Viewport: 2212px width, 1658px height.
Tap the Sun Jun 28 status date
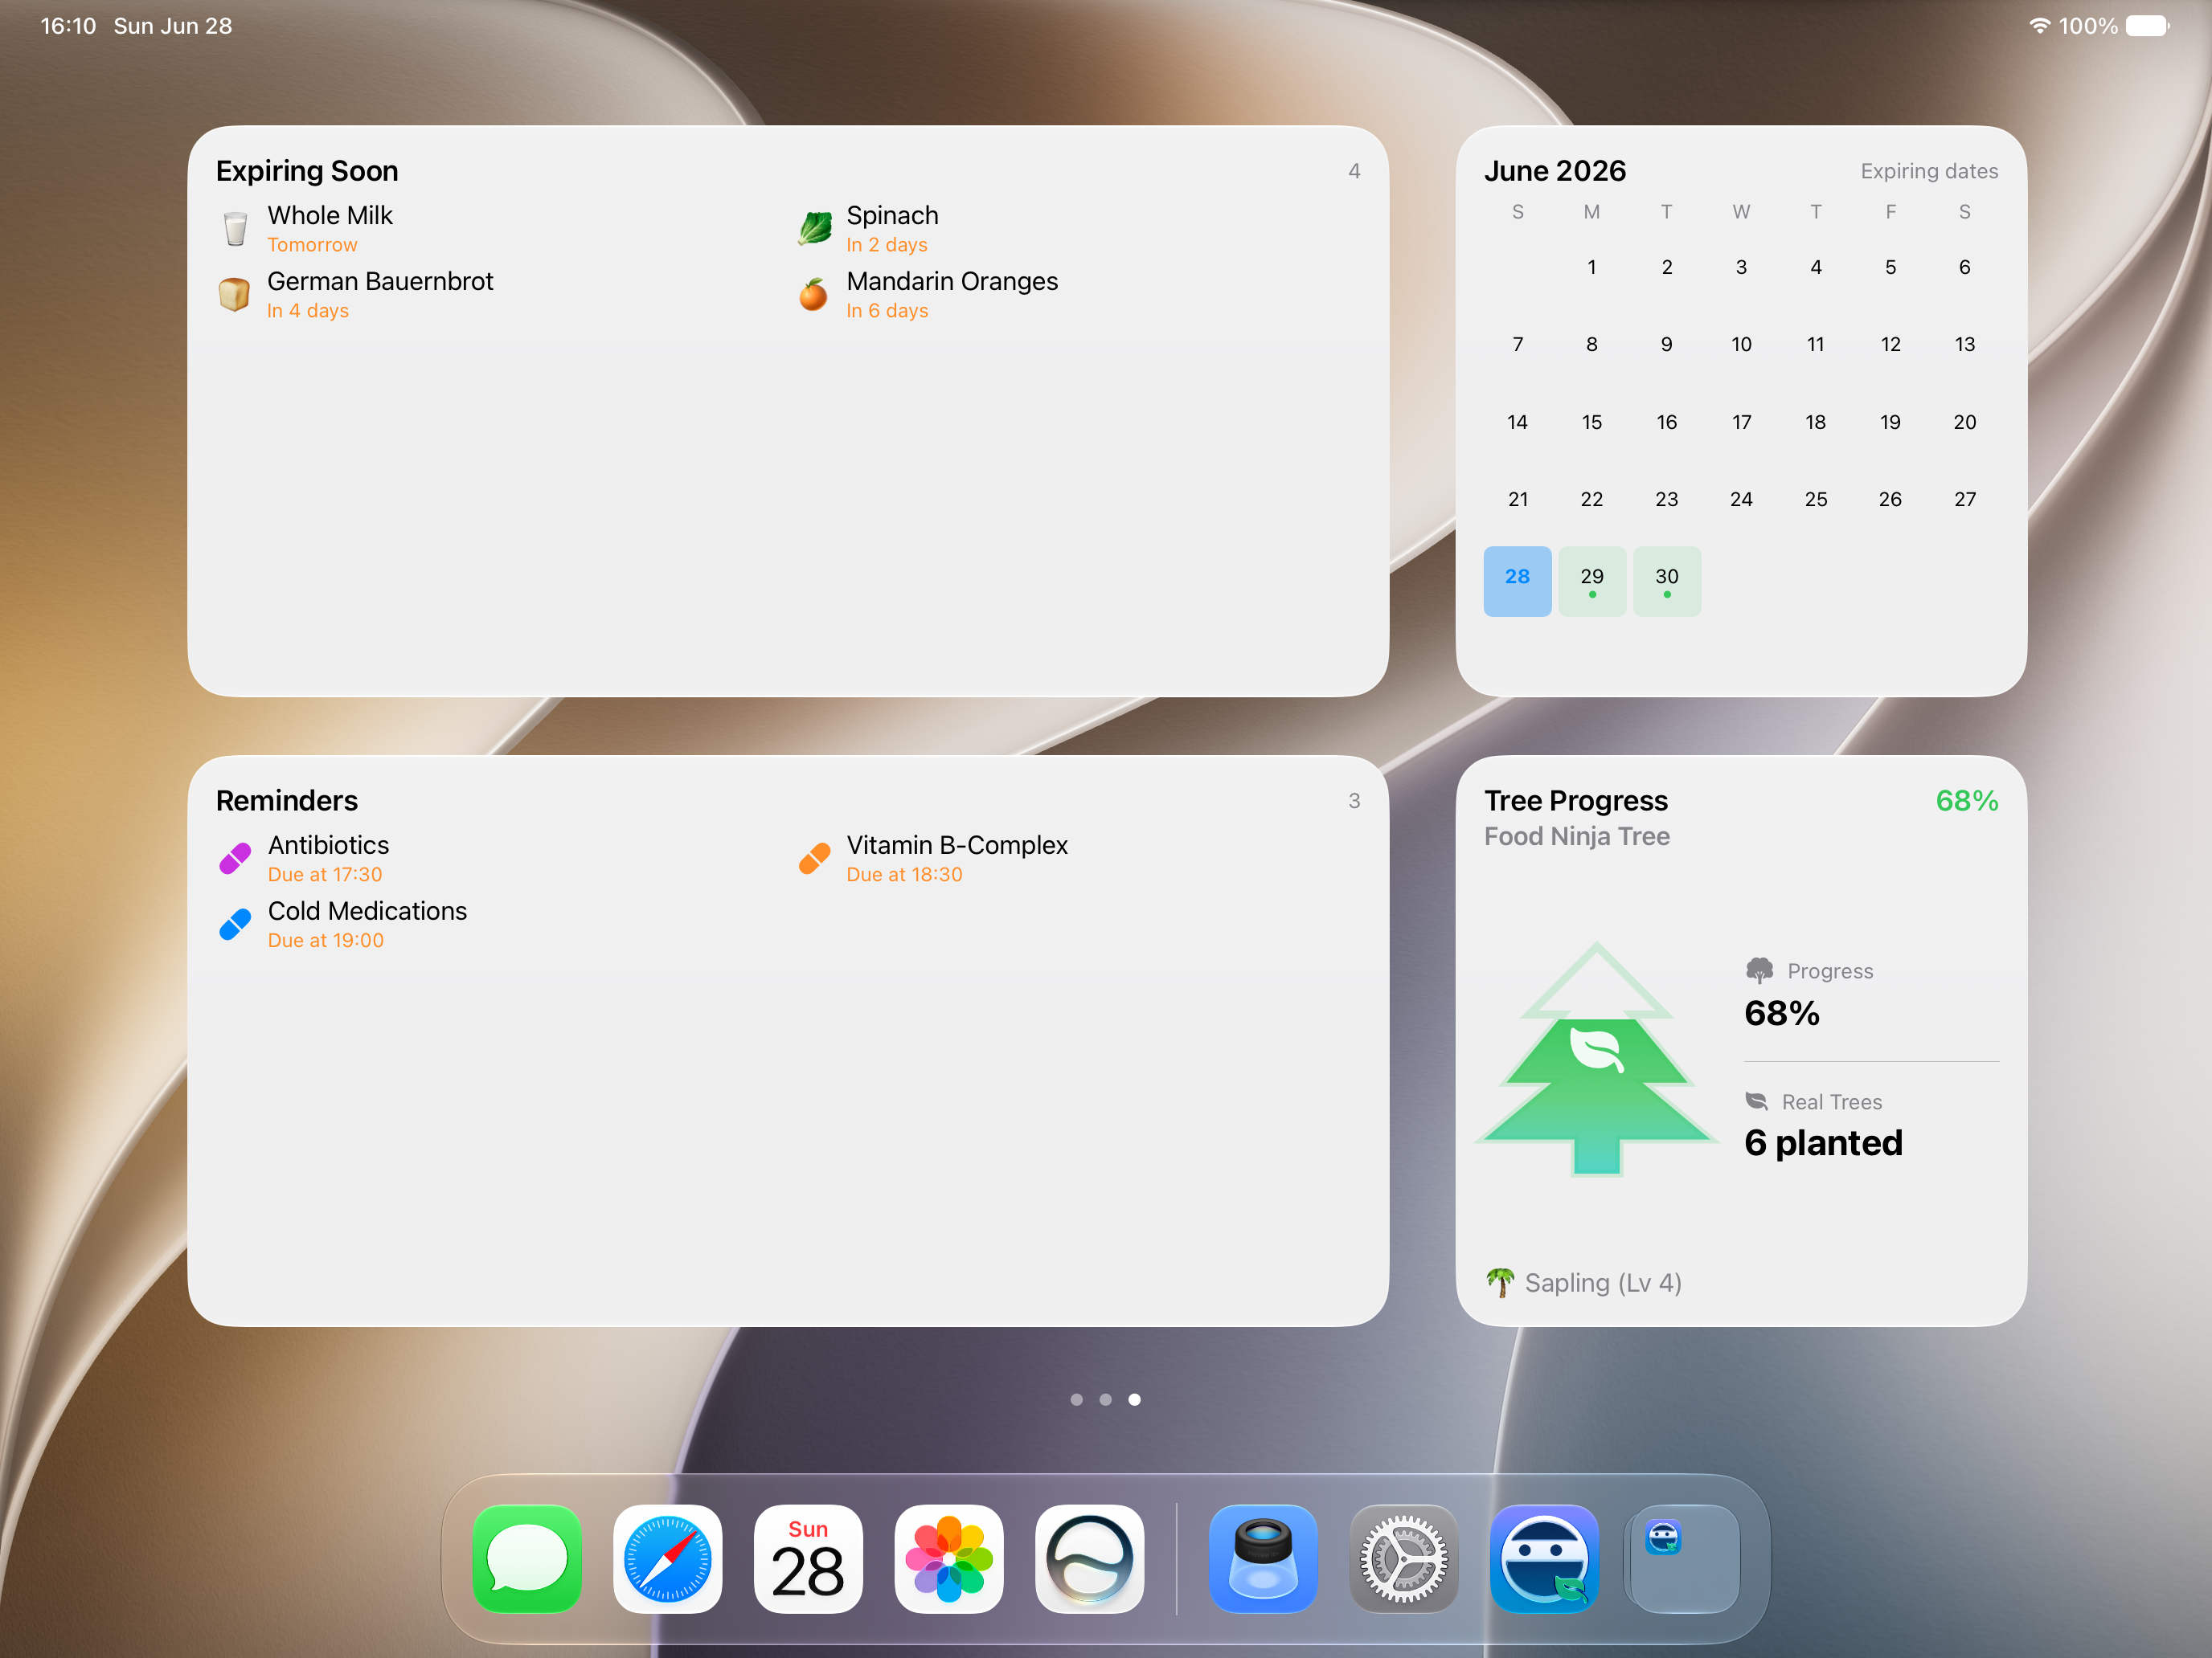pos(173,26)
